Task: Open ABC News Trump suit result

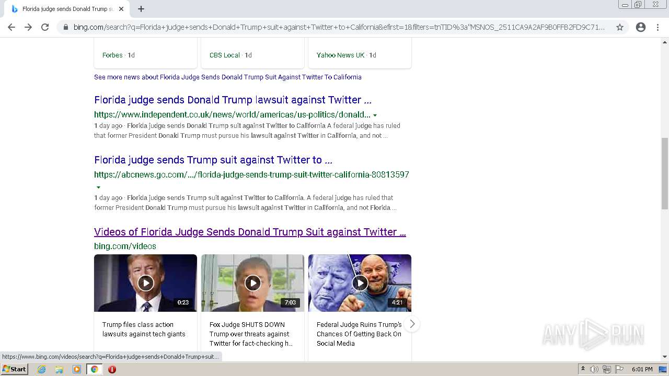Action: 213,160
